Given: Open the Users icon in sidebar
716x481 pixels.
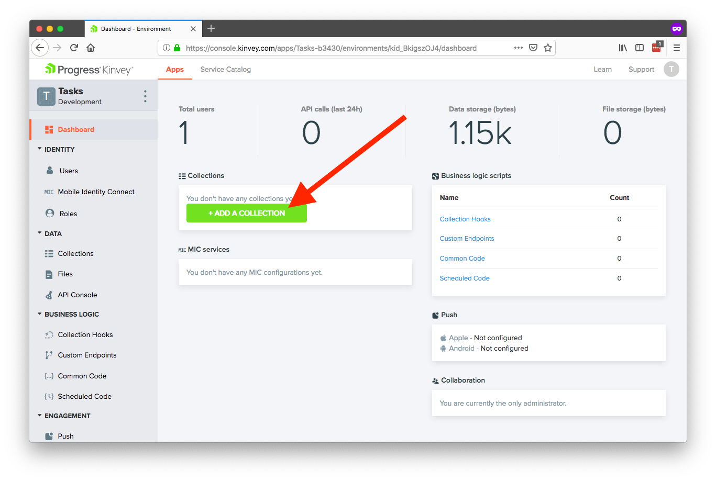Looking at the screenshot, I should (x=50, y=171).
